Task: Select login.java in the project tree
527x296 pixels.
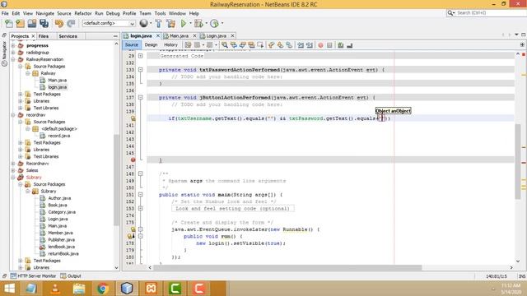Action: tap(57, 87)
